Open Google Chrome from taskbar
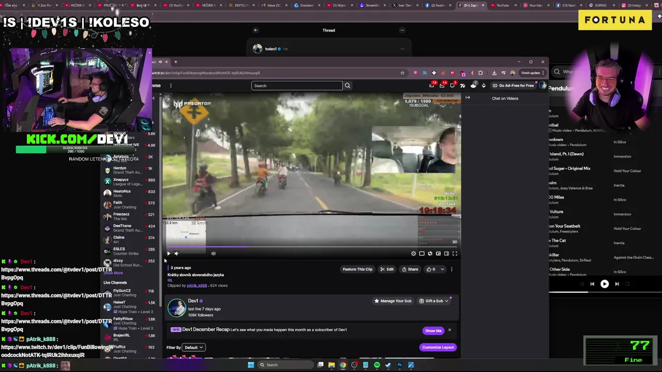662x372 pixels. (343, 365)
